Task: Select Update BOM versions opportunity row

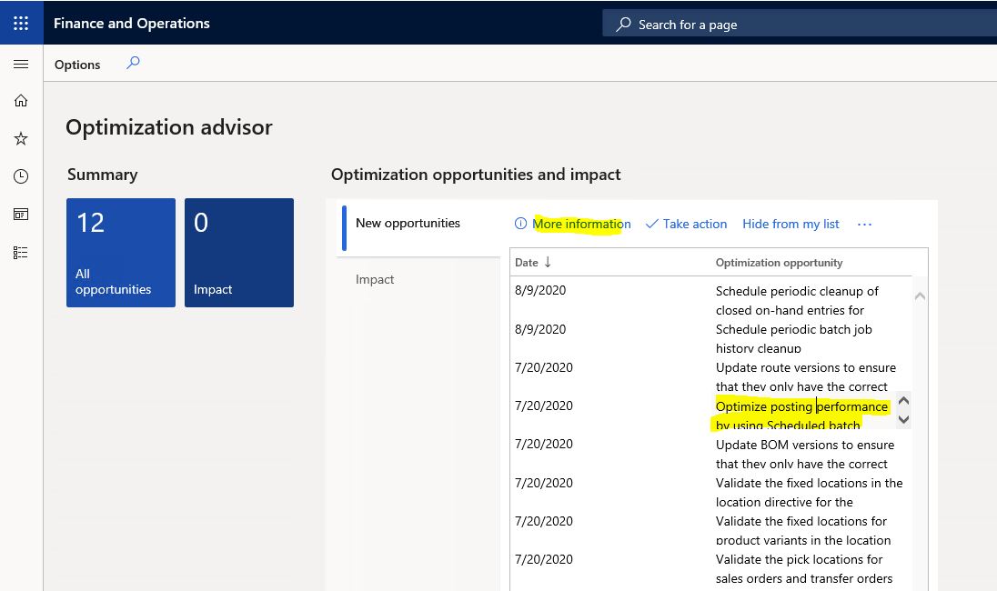Action: point(805,454)
